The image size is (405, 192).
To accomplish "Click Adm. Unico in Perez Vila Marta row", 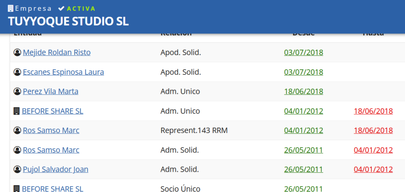I will (x=180, y=91).
